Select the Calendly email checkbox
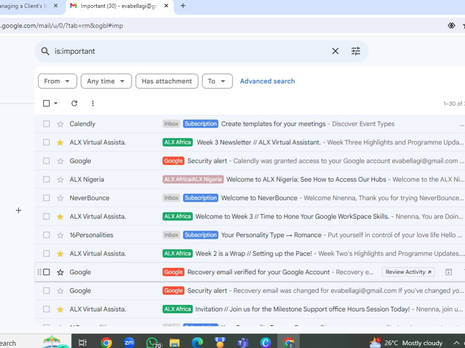 pos(46,124)
